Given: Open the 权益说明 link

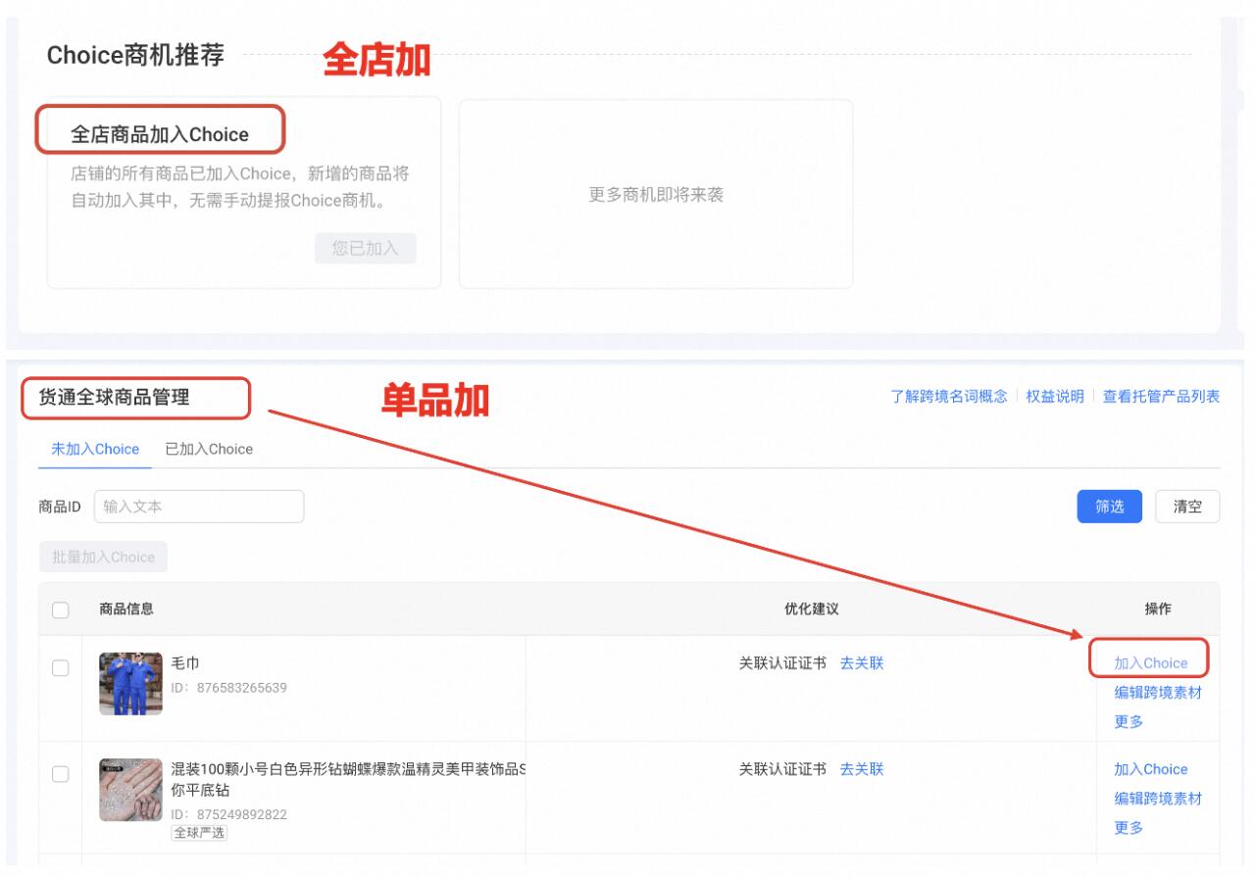Looking at the screenshot, I should tap(1055, 396).
